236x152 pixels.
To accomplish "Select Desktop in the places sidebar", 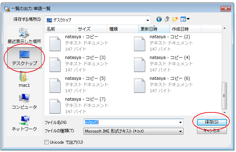I will tap(24, 58).
